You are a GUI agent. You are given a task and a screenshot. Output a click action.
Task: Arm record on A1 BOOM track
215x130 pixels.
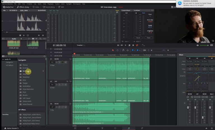pos(59,62)
